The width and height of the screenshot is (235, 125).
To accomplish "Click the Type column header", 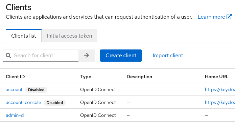I will click(x=86, y=77).
